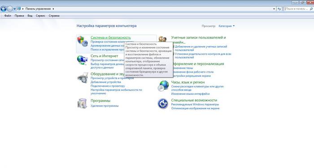The width and height of the screenshot is (314, 168).
Task: Open Сеть и Интернет heading link
Action: (x=105, y=56)
